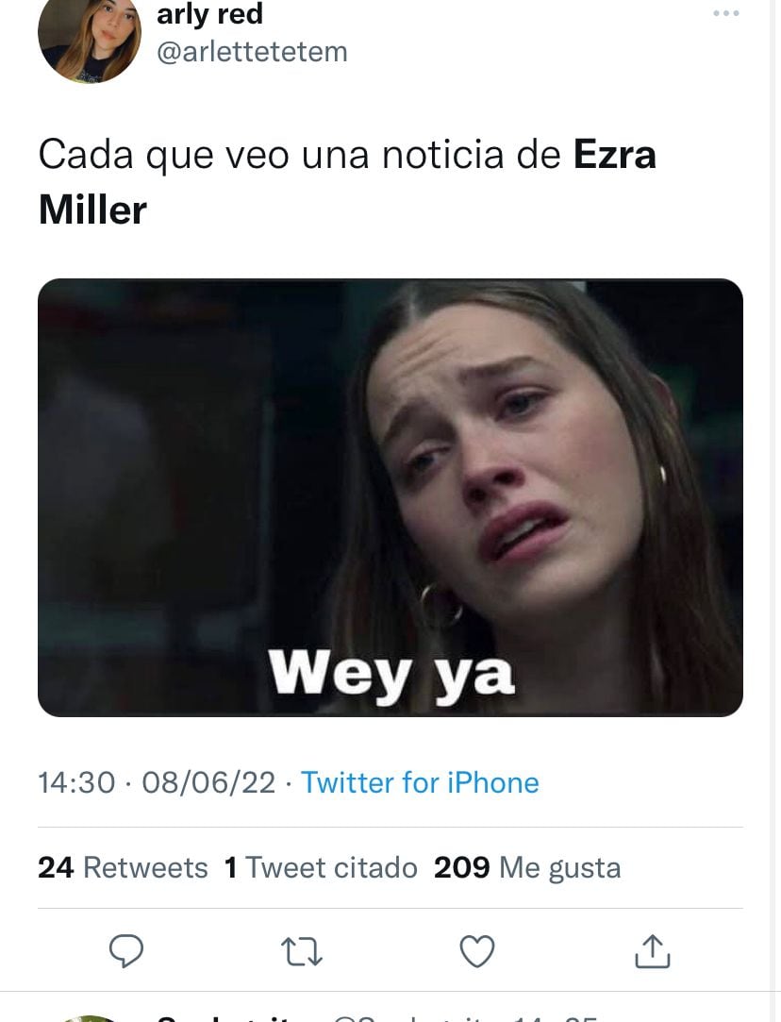This screenshot has height=1022, width=781.
Task: View the 24 Retweets list
Action: point(123,867)
